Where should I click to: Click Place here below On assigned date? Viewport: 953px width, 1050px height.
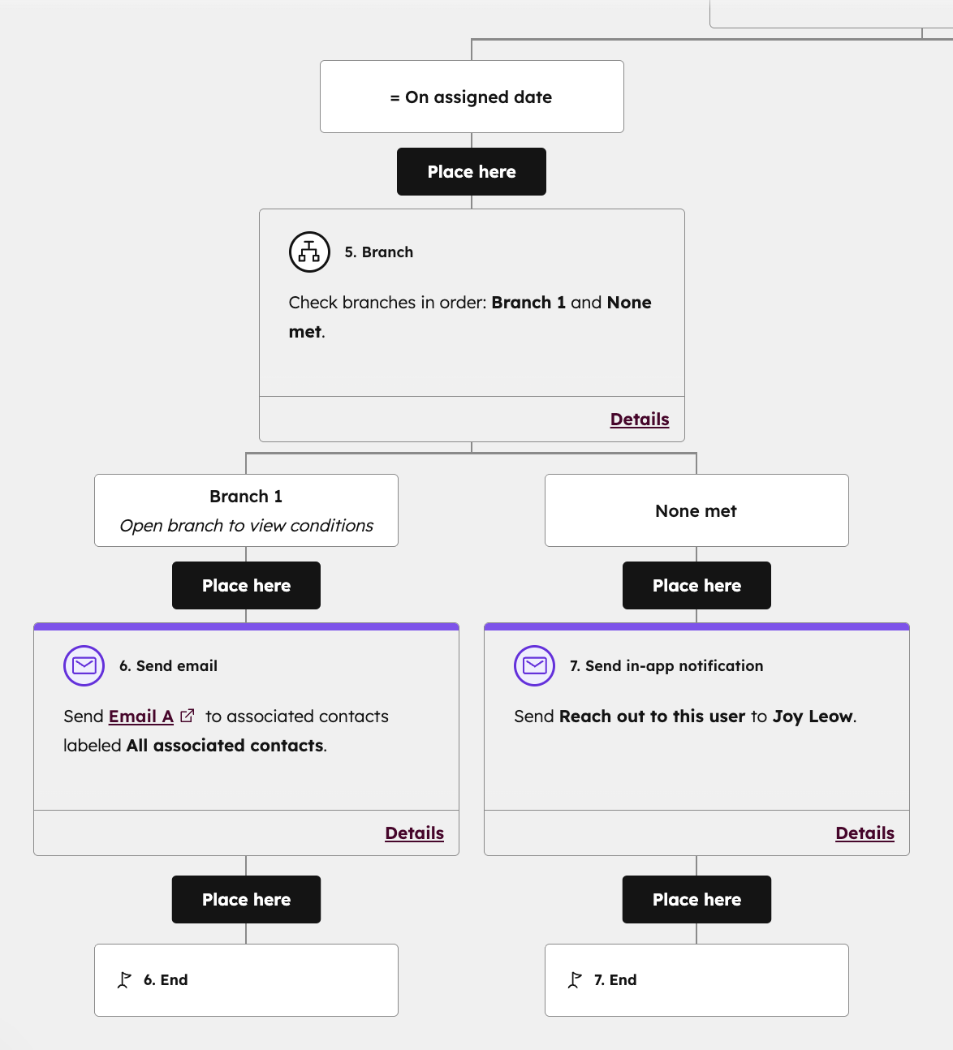(x=471, y=171)
